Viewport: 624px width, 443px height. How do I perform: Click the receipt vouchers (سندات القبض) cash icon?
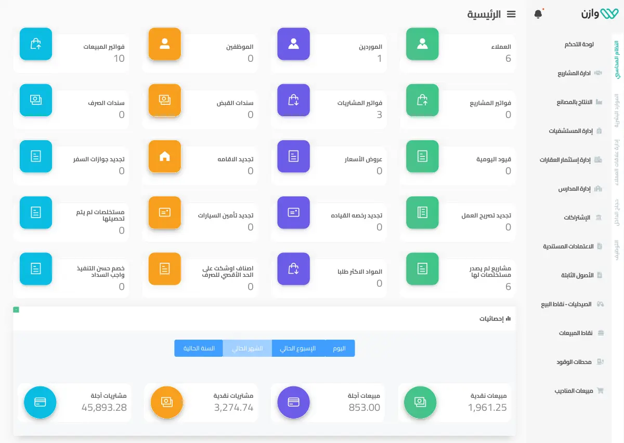click(x=164, y=100)
